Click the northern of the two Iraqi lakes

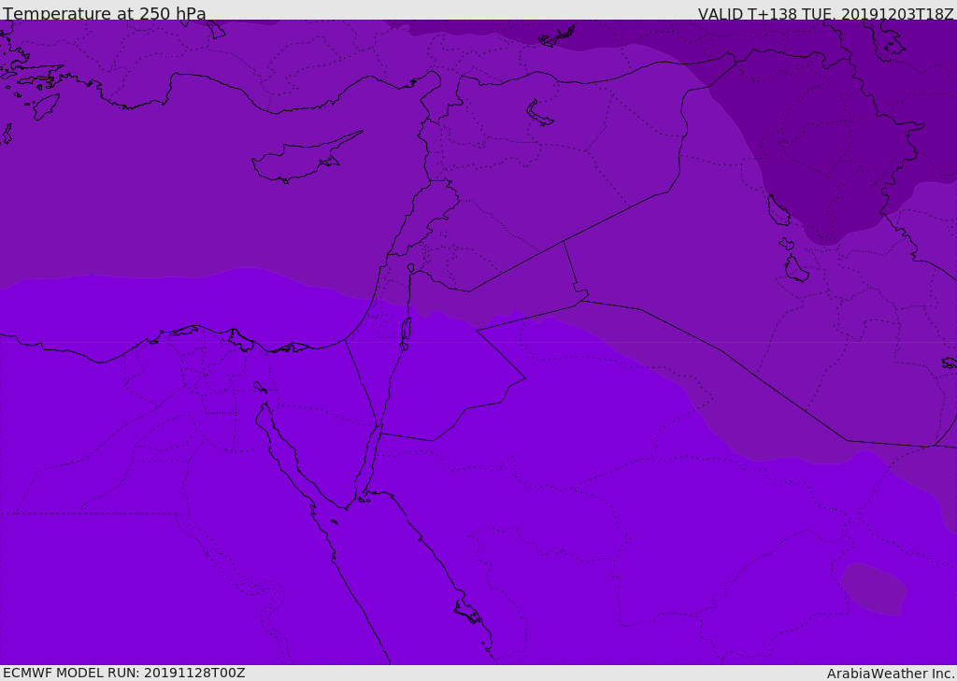[778, 211]
